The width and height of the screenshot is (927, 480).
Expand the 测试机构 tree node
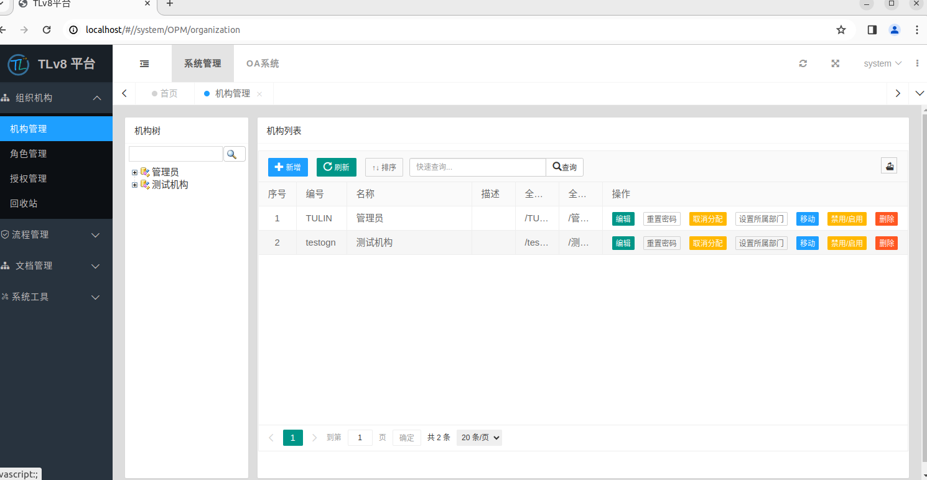coord(134,185)
